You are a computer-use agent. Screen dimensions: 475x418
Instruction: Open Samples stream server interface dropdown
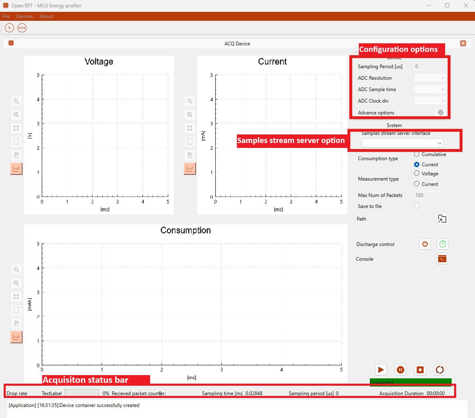(402, 143)
